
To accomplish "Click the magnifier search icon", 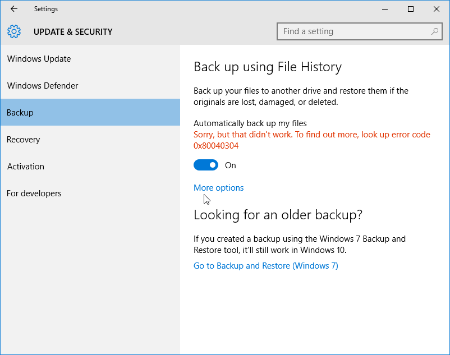I will 435,31.
